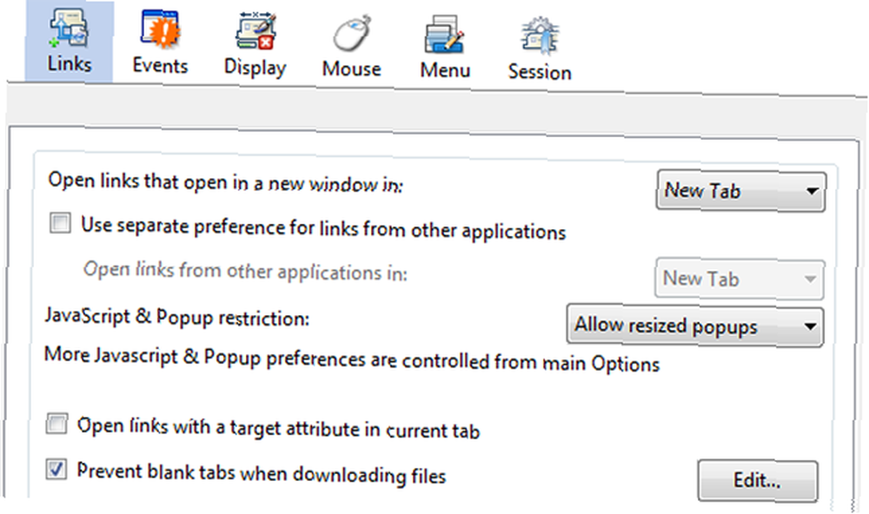Select the Session icon
This screenshot has width=869, height=514.
(x=540, y=36)
